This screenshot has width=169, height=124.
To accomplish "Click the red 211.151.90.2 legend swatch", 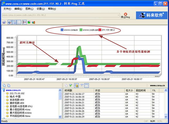I will point(100,30).
